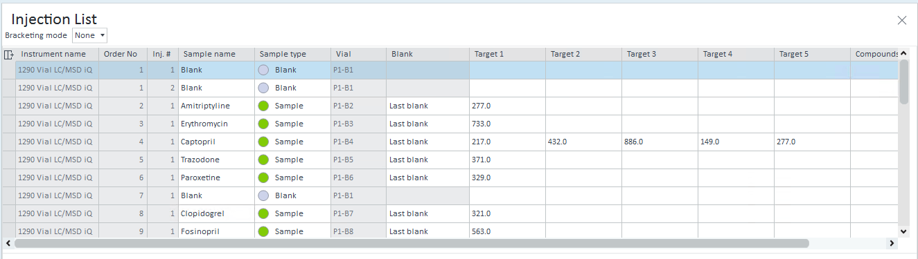918x259 pixels.
Task: Click the scroll down arrow of vertical scrollbar
Action: click(x=903, y=231)
